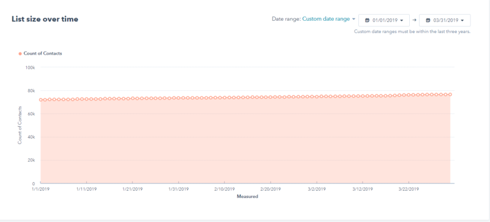This screenshot has height=222, width=490.
Task: Click the arrow icon between the date fields
Action: (415, 20)
